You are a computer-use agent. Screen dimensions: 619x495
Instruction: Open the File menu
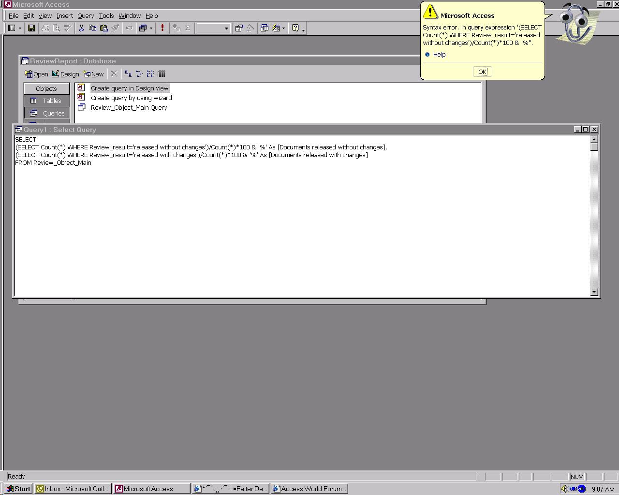pos(14,15)
